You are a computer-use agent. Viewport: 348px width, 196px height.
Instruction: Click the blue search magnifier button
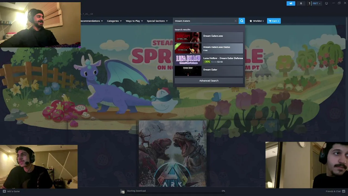[242, 21]
